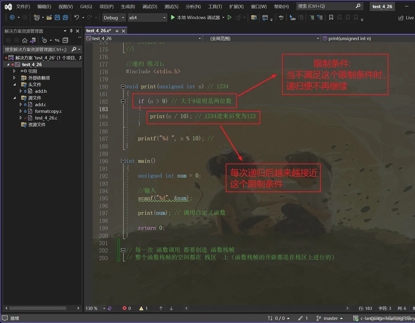Open the 全局范围 scope dropdown
This screenshot has height=323, width=415.
point(262,38)
